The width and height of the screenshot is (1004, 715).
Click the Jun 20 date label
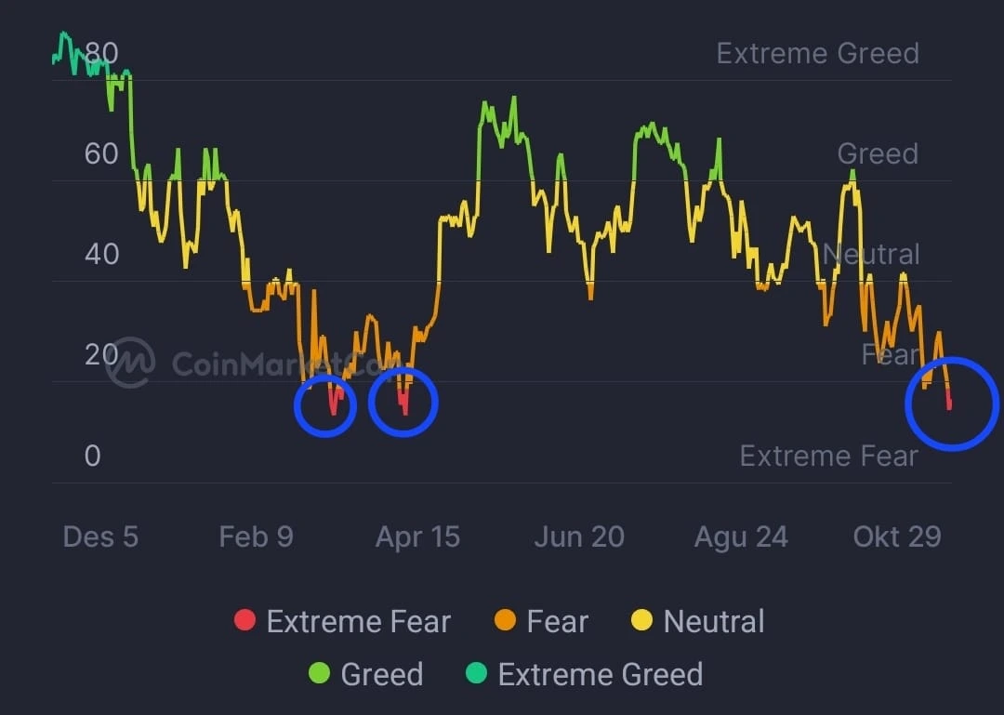click(579, 536)
